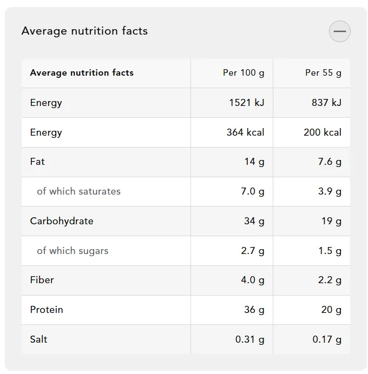This screenshot has height=374, width=368.
Task: Click the Protein row label
Action: click(47, 310)
